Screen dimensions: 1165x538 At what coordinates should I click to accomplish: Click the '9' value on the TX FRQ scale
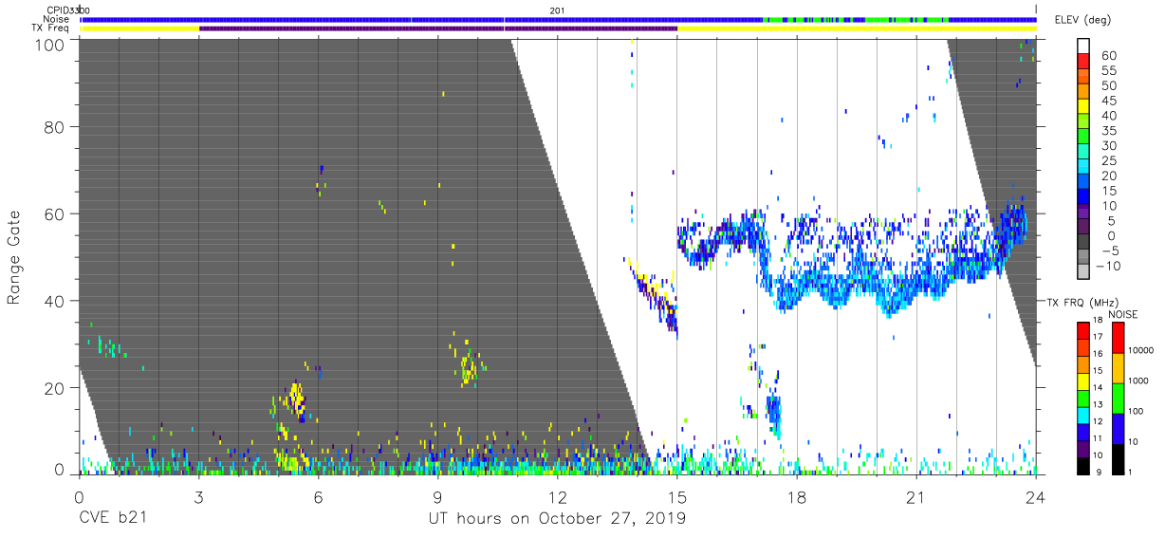pos(1098,472)
